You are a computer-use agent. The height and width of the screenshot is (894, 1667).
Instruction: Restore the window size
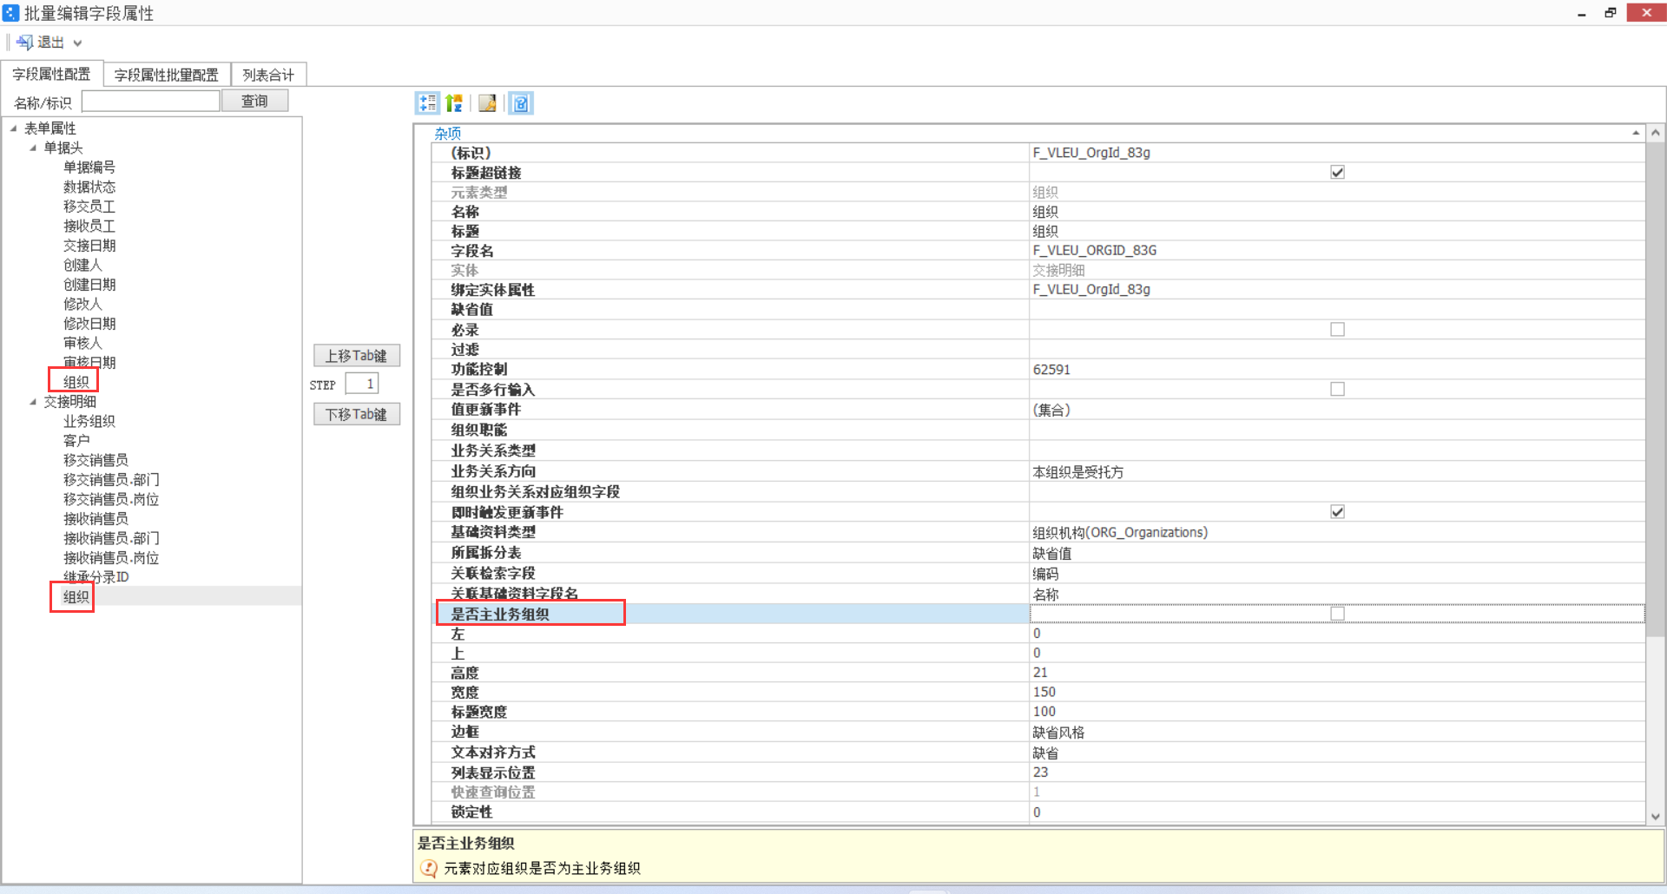(1611, 12)
